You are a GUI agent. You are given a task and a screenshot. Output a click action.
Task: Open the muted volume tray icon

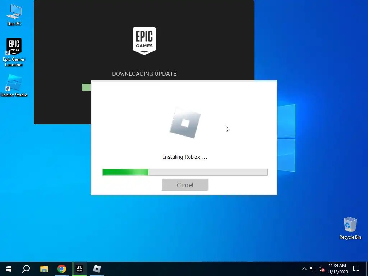tap(321, 269)
